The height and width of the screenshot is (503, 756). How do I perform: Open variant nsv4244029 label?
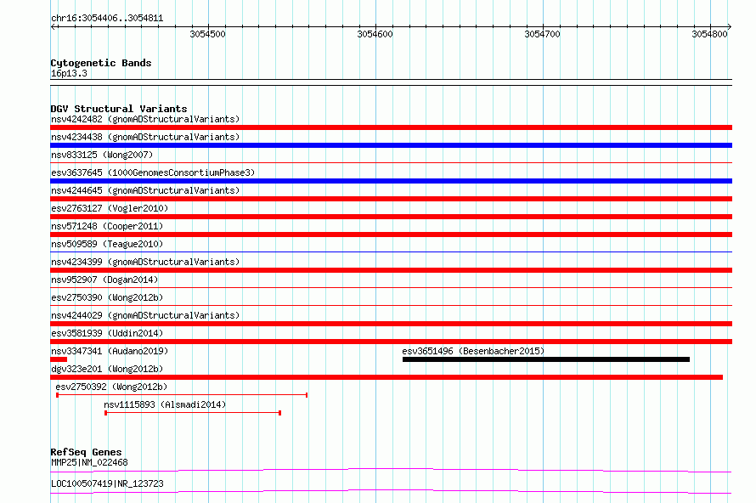[x=145, y=315]
